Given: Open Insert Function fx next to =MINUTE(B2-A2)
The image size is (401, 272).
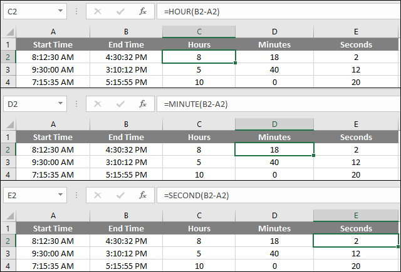Looking at the screenshot, I should (143, 104).
